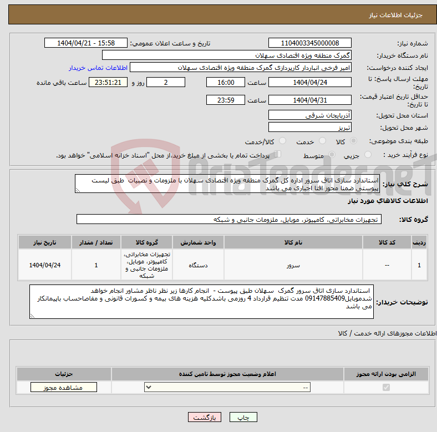The width and height of the screenshot is (437, 432).
Task: Click the سرور item name cell
Action: [293, 265]
